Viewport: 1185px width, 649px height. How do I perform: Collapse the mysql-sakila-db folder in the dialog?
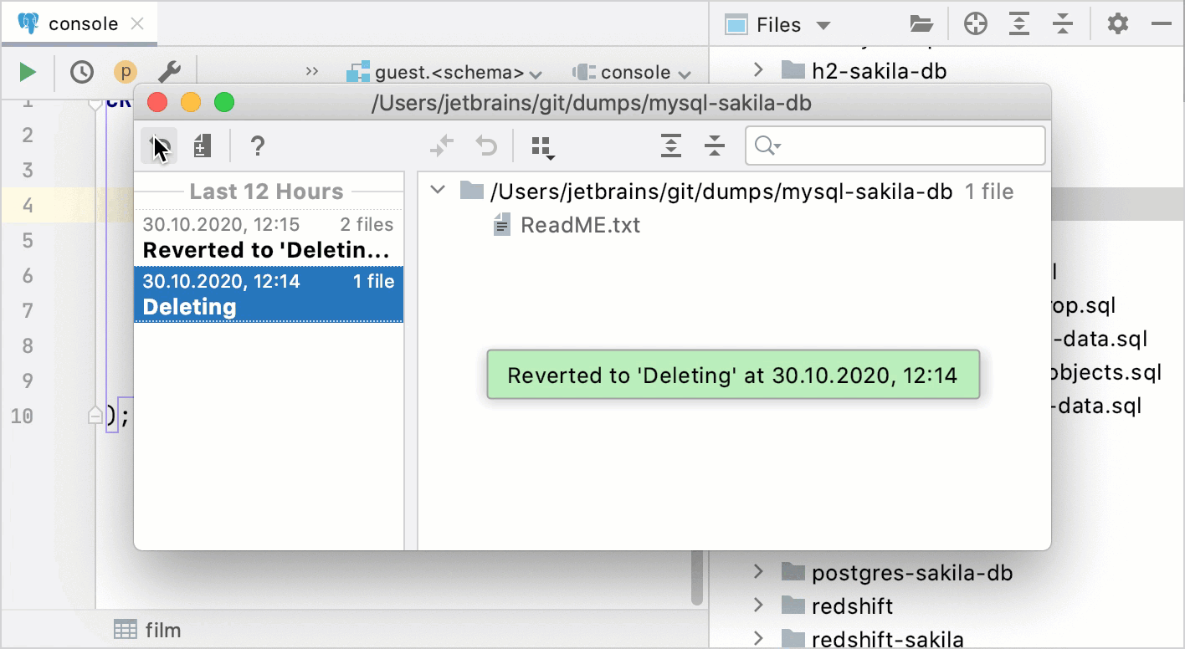point(438,191)
